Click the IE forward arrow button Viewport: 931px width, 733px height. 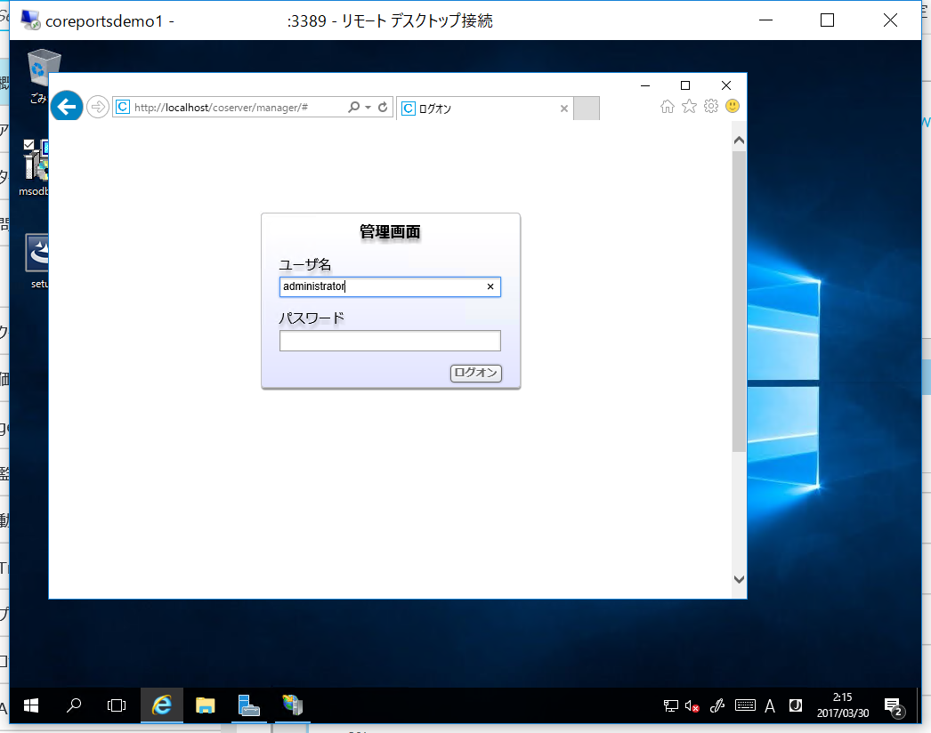[x=97, y=108]
